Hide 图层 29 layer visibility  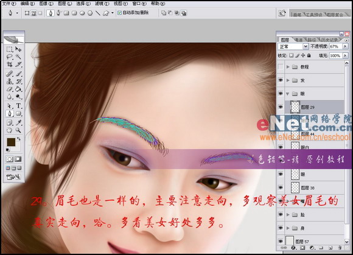click(x=281, y=107)
